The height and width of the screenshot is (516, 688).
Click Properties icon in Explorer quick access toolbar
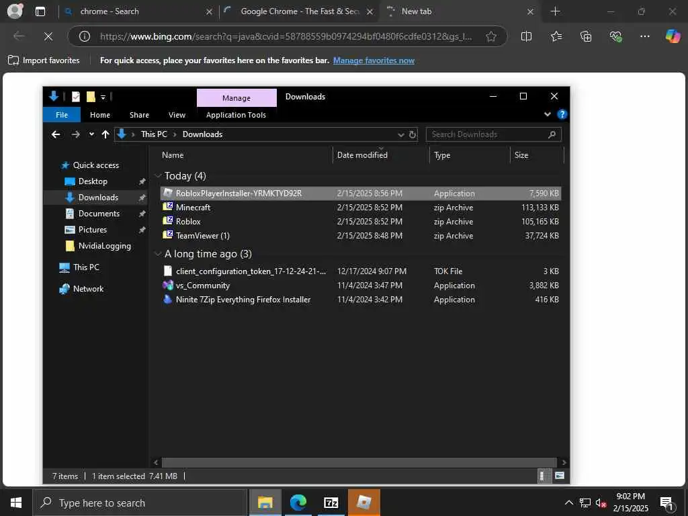76,97
